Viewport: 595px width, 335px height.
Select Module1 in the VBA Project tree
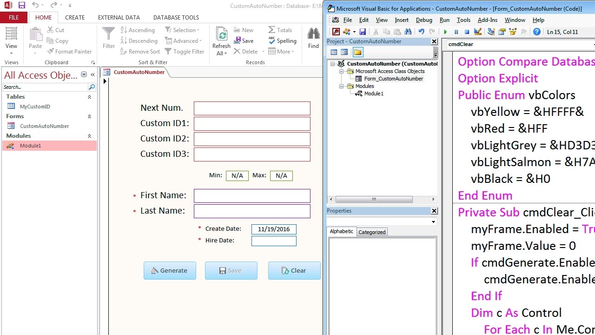[x=374, y=94]
